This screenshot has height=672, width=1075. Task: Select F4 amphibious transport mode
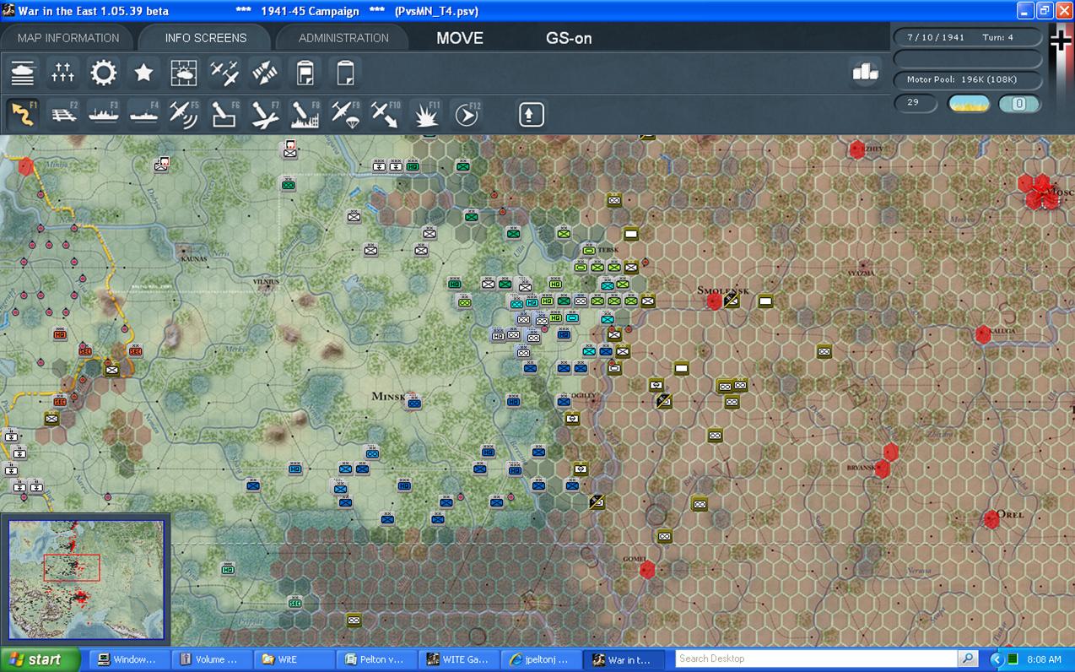(x=144, y=114)
